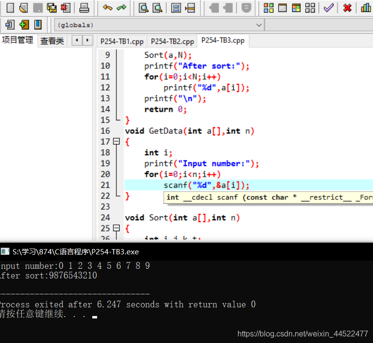Click the highlighted 'scanf("%d",&a[i]);' line
The image size is (373, 343).
pos(206,185)
